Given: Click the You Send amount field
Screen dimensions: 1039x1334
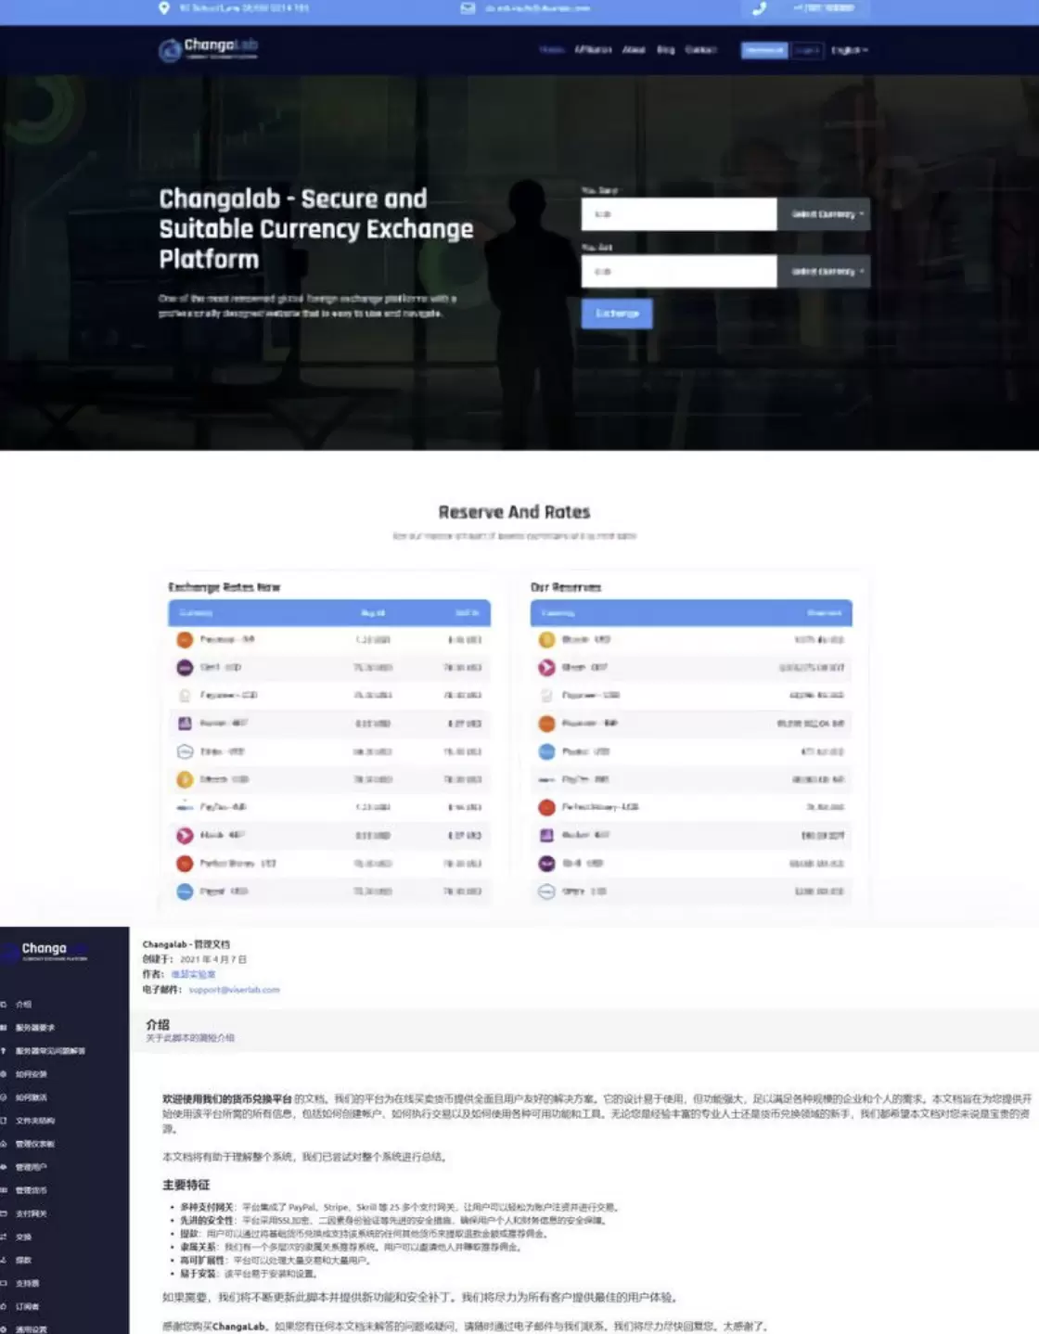Looking at the screenshot, I should click(679, 214).
